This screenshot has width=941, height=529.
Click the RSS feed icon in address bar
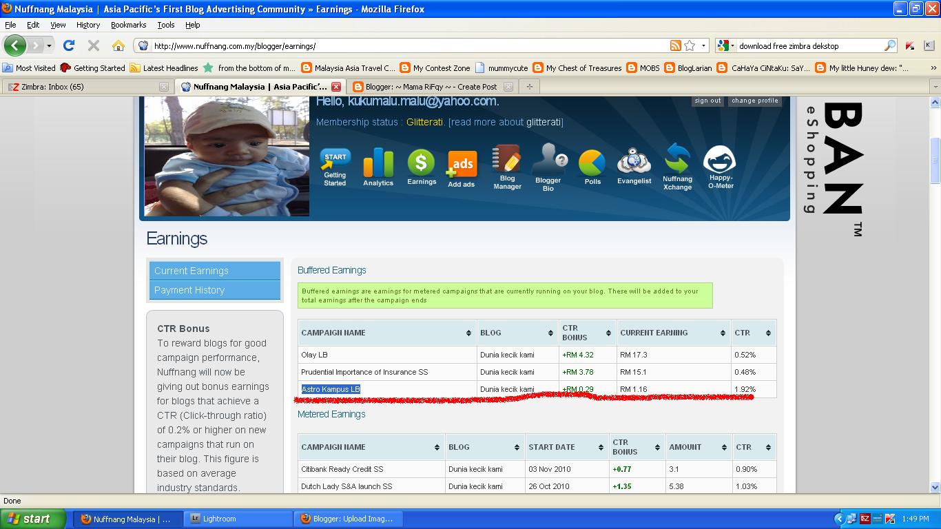tap(676, 45)
